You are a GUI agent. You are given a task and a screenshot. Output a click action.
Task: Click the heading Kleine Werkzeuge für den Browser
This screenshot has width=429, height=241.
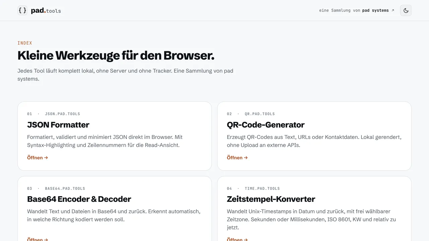[x=116, y=56]
